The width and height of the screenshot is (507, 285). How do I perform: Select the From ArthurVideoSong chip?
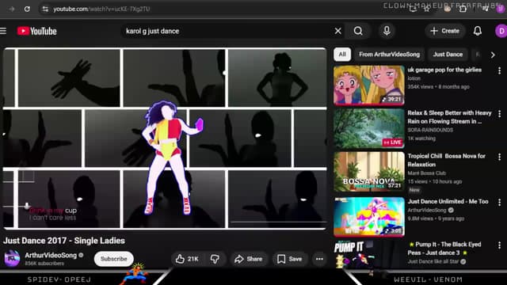click(389, 55)
